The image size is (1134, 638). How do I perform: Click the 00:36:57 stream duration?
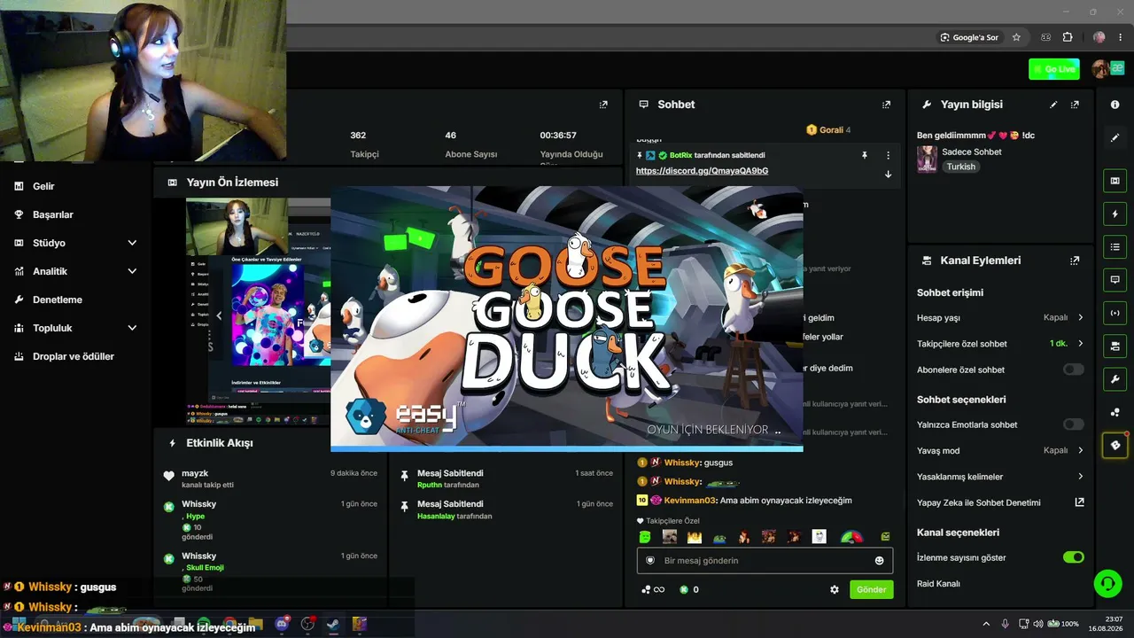558,136
